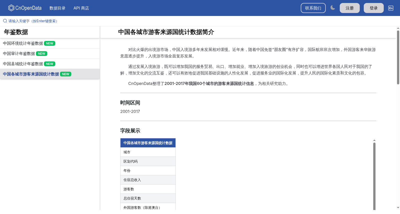Click the field table scrollbar thumb

374,176
